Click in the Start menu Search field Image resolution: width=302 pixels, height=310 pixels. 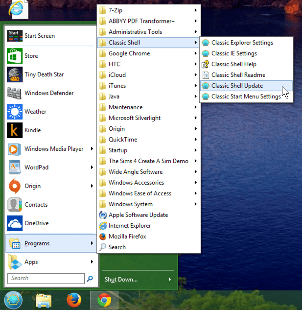pyautogui.click(x=46, y=278)
